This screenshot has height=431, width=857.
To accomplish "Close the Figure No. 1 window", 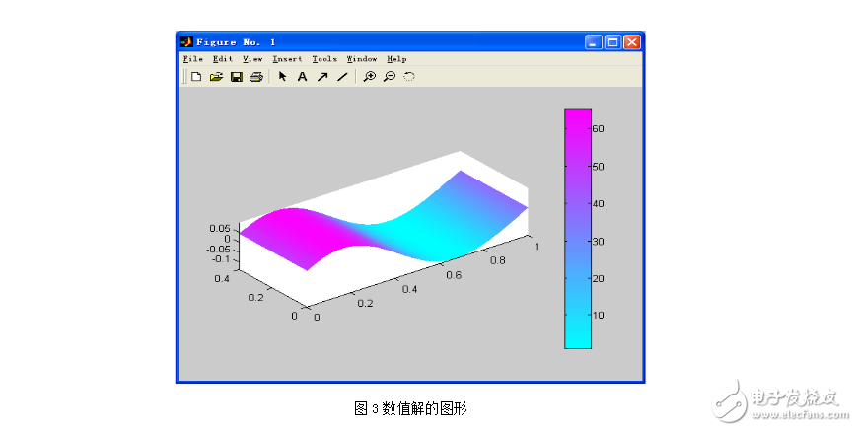I will click(x=632, y=42).
